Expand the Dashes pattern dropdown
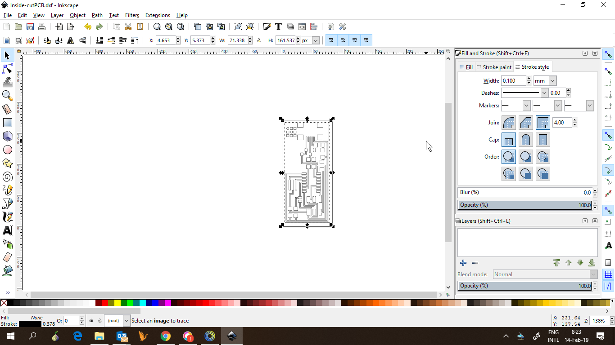Screen dimensions: 615x345 click(x=544, y=93)
